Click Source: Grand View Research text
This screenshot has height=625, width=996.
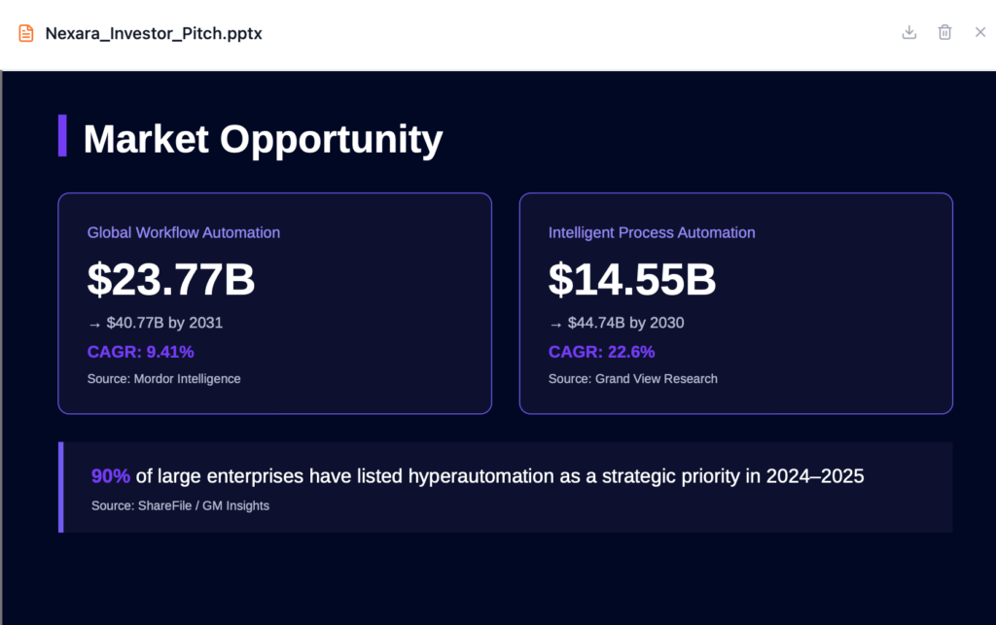pyautogui.click(x=632, y=379)
